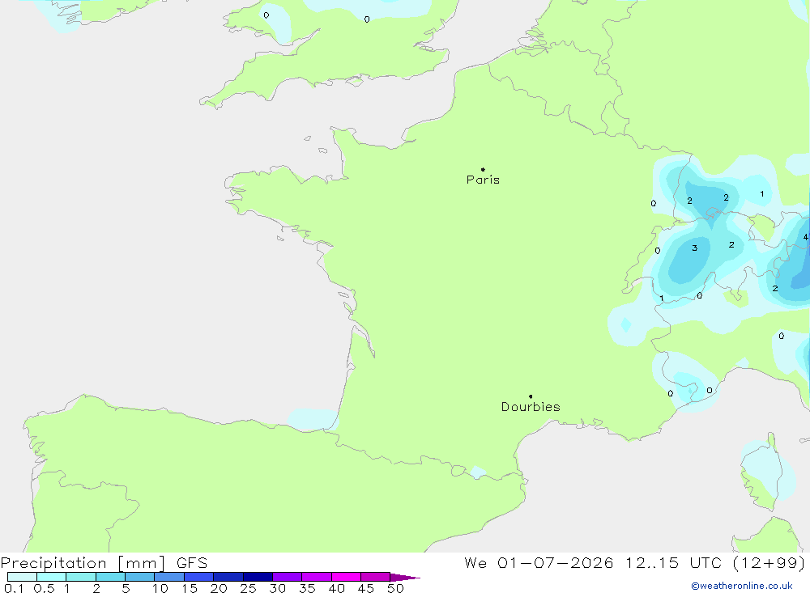Click the Paris city label
The image size is (810, 593).
tap(483, 180)
